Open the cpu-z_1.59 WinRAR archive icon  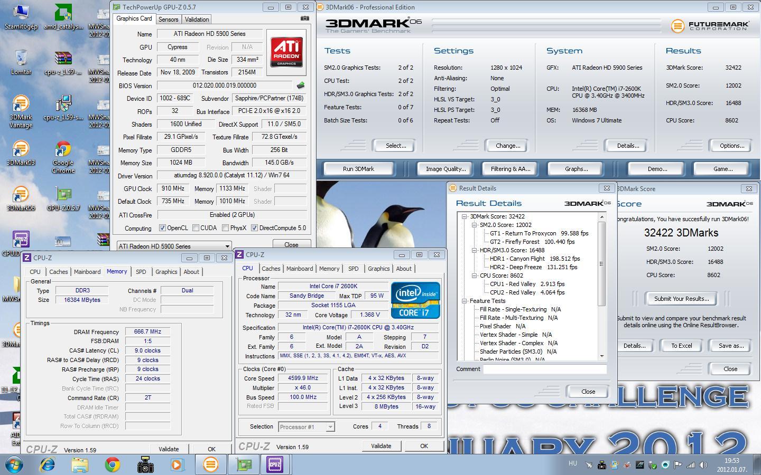[63, 62]
